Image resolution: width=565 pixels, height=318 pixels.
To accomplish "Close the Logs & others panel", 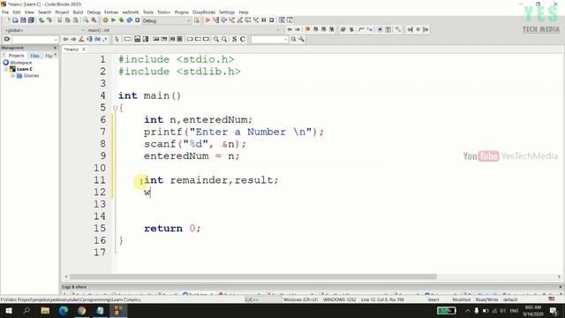I will coord(561,287).
